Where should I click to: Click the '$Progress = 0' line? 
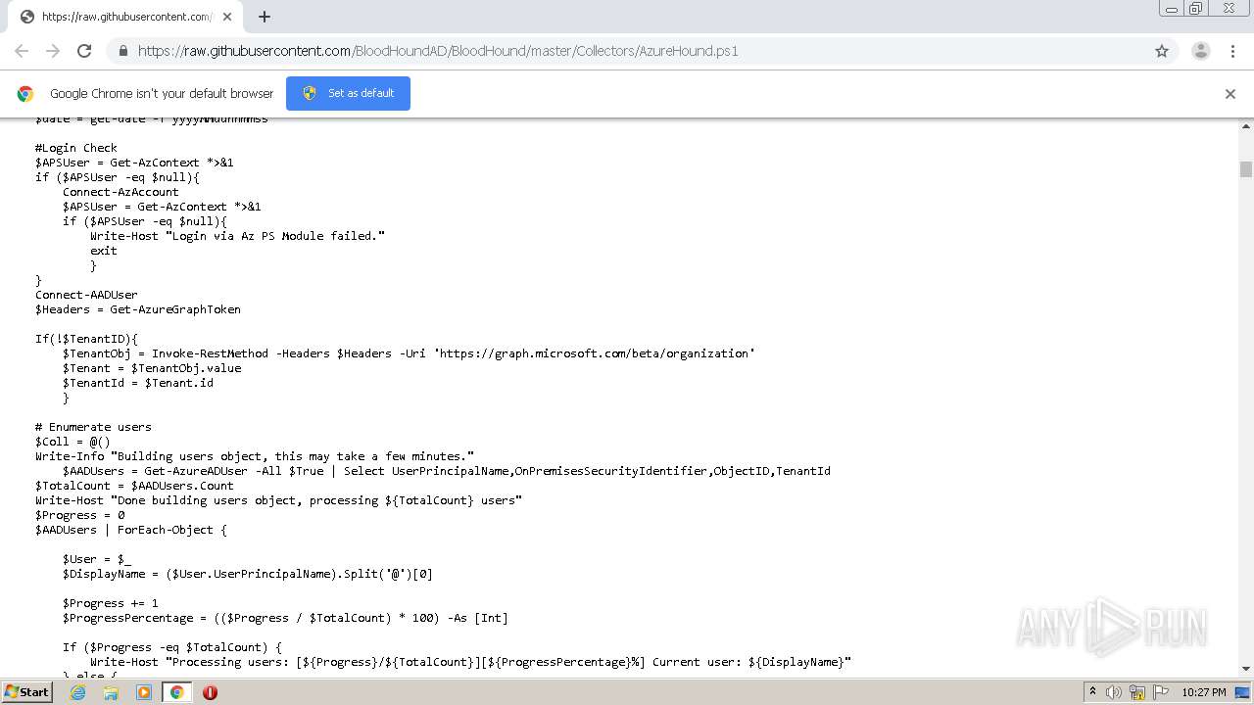click(x=79, y=515)
